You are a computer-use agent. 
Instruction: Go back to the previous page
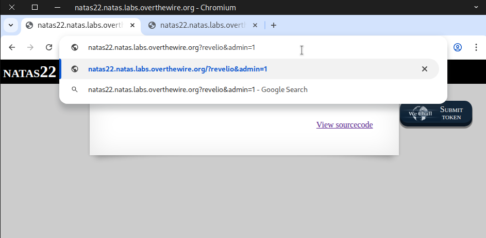12,47
